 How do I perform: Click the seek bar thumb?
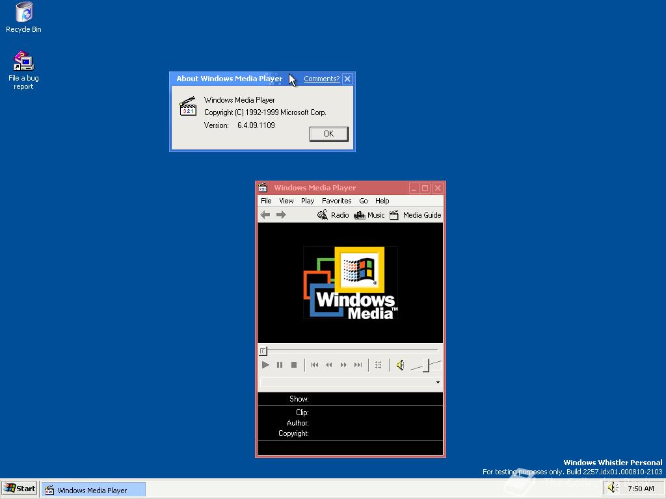263,351
